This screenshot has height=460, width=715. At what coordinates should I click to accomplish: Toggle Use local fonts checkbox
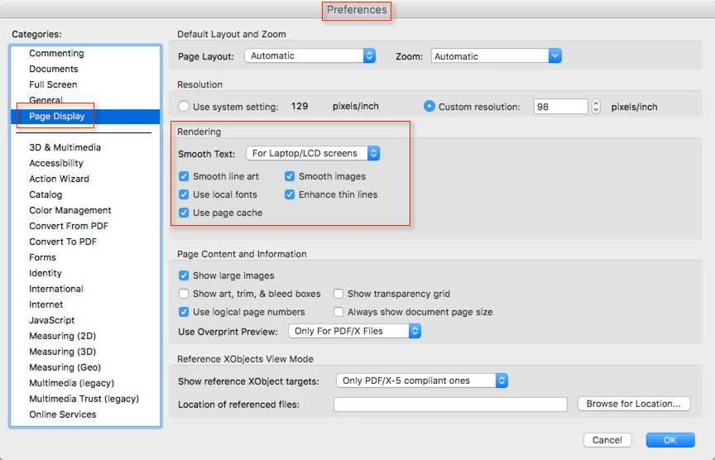184,194
